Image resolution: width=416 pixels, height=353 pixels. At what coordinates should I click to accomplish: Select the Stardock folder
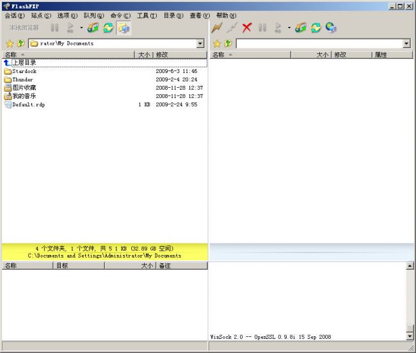24,71
